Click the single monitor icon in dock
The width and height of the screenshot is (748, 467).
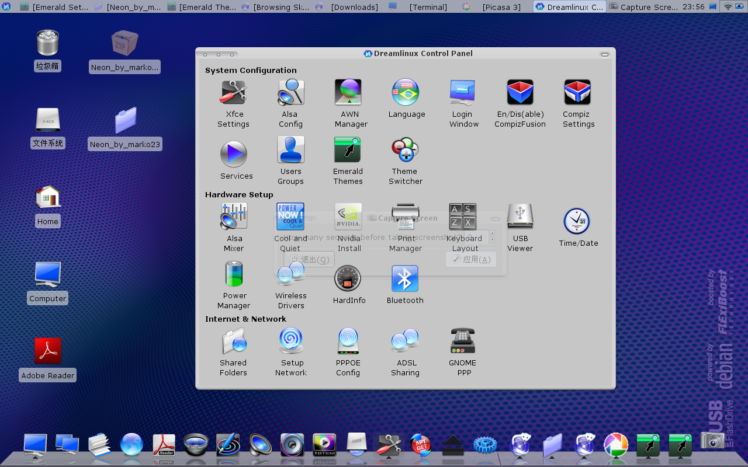click(x=35, y=445)
